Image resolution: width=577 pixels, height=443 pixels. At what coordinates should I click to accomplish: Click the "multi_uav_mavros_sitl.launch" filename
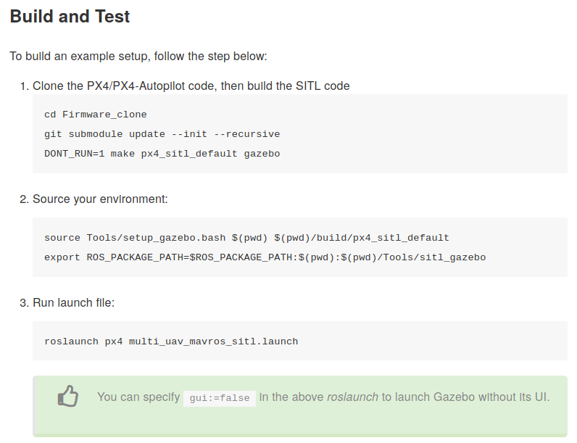[213, 341]
